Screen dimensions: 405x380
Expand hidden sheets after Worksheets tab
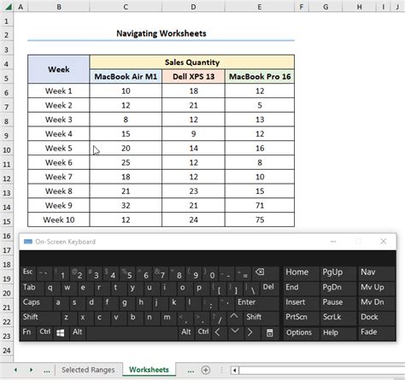191,371
